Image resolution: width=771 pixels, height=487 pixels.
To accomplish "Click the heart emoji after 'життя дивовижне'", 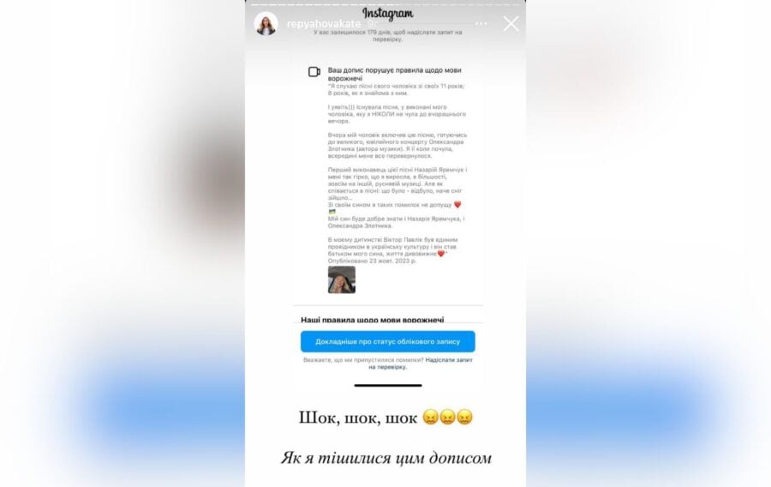I will [441, 254].
